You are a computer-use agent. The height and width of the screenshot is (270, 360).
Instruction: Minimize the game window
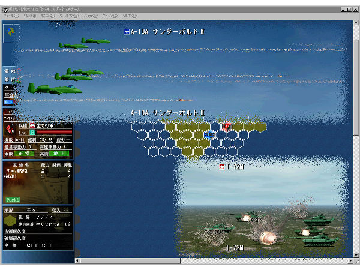point(343,10)
